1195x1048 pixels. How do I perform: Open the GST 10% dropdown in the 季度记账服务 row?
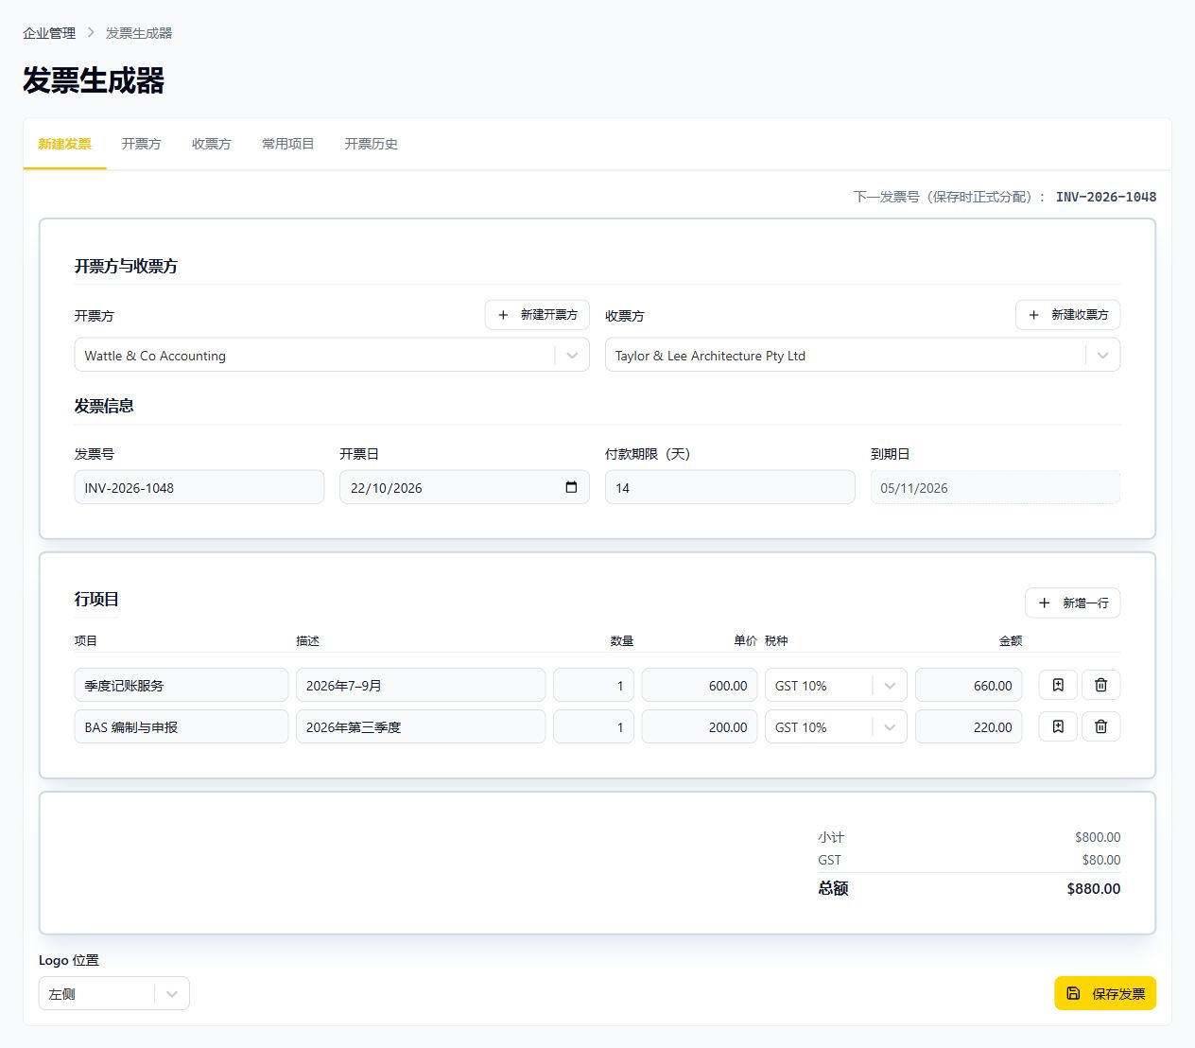click(x=836, y=685)
